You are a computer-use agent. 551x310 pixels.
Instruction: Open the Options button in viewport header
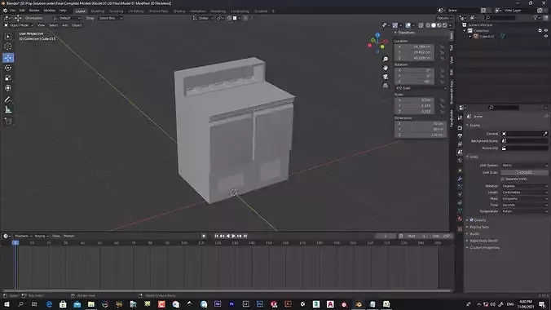coord(444,18)
